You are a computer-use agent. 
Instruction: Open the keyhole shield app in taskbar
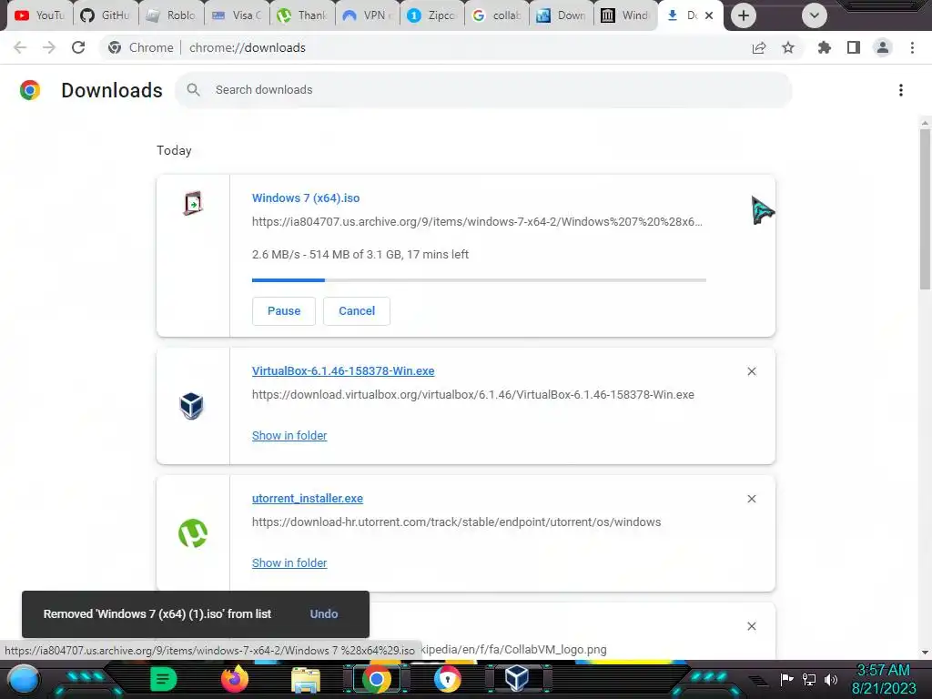point(447,679)
